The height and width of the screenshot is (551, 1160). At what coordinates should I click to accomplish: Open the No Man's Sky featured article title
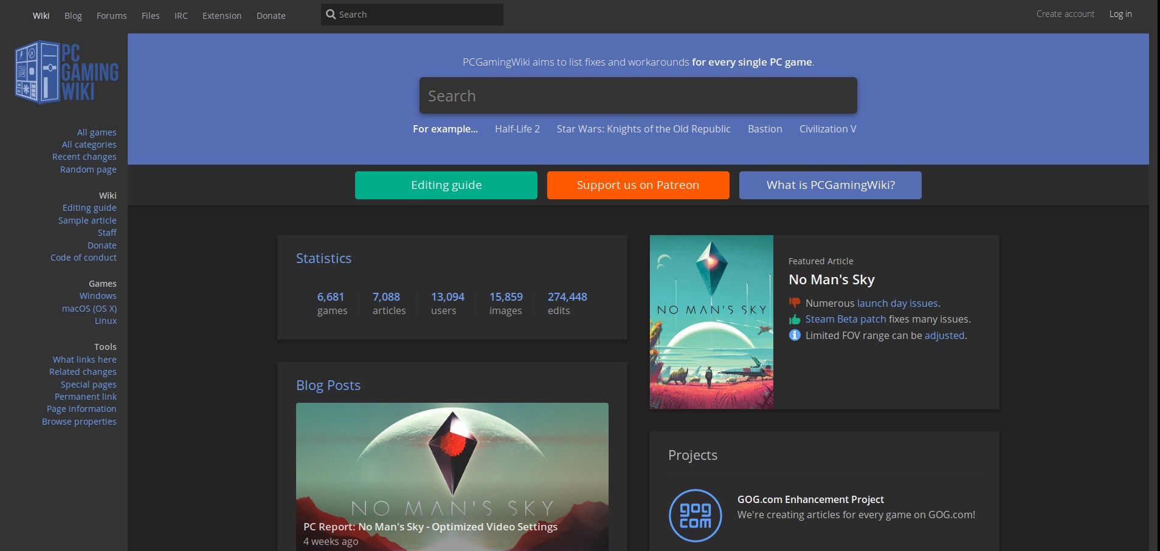click(x=832, y=279)
